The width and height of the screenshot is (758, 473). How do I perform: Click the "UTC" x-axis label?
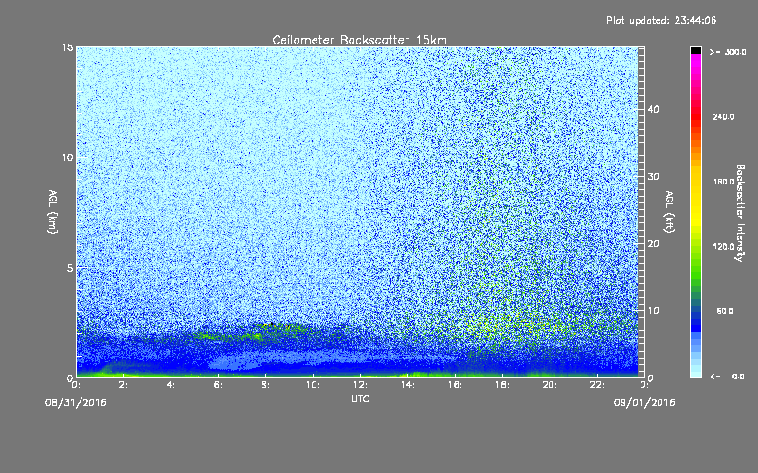coord(360,398)
